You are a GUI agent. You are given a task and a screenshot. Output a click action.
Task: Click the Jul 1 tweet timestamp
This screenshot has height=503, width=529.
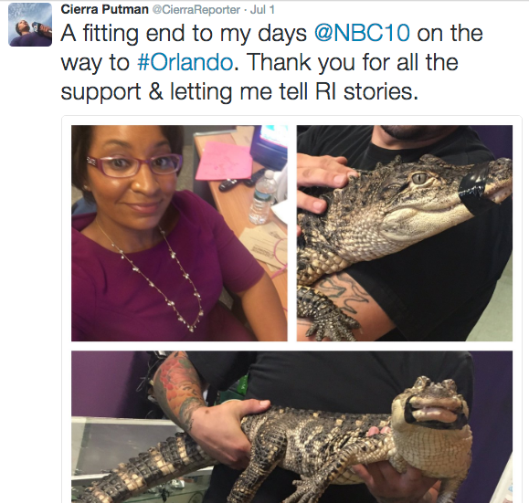(263, 10)
